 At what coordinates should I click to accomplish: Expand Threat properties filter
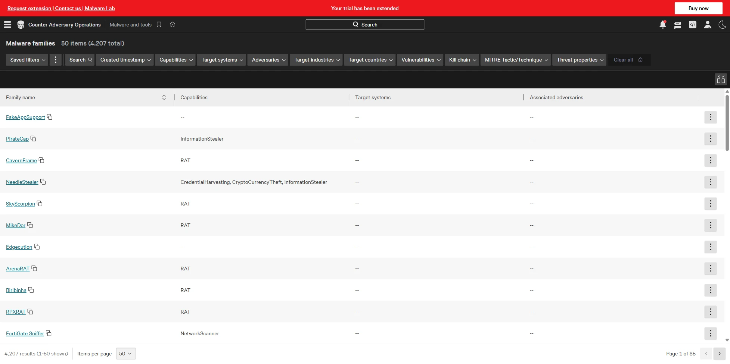[580, 60]
